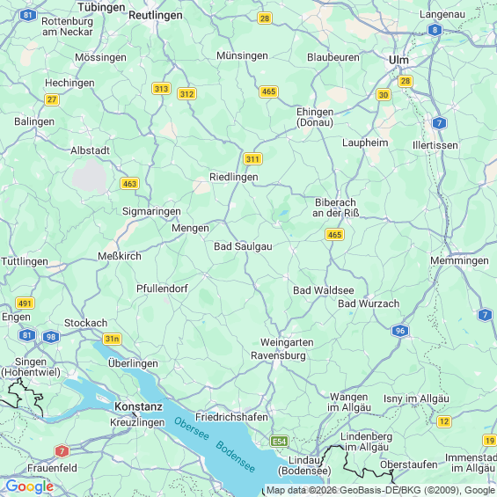Click the green E54 route shield

click(279, 442)
